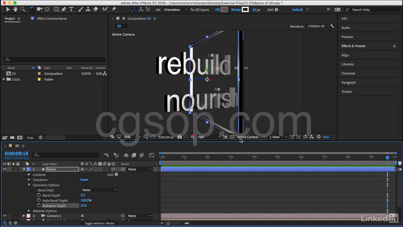
Task: Toggle Motion Blur for timeline layers
Action: 142,155
